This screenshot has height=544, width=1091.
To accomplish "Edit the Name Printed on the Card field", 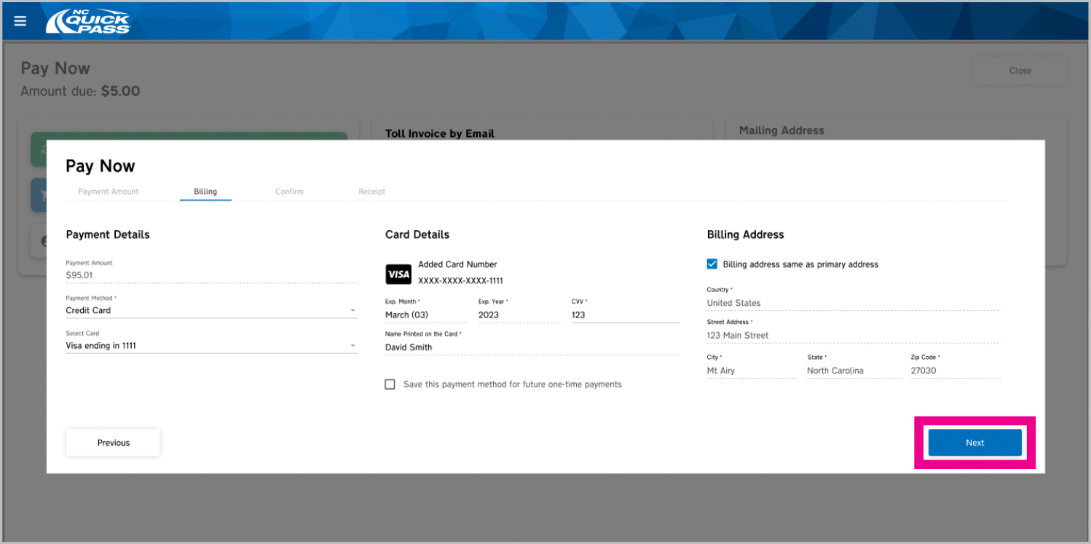I will pos(531,347).
